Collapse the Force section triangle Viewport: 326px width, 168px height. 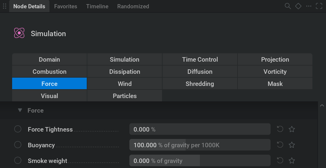pos(20,110)
